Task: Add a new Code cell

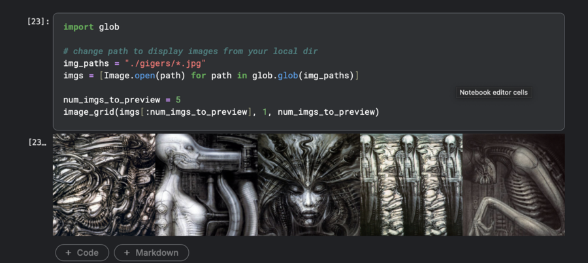Action: [82, 253]
